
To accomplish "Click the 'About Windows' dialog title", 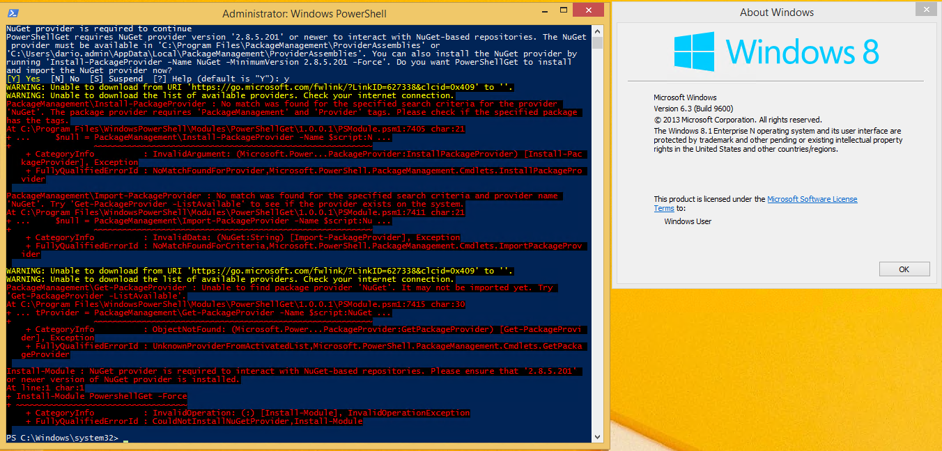I will click(777, 12).
